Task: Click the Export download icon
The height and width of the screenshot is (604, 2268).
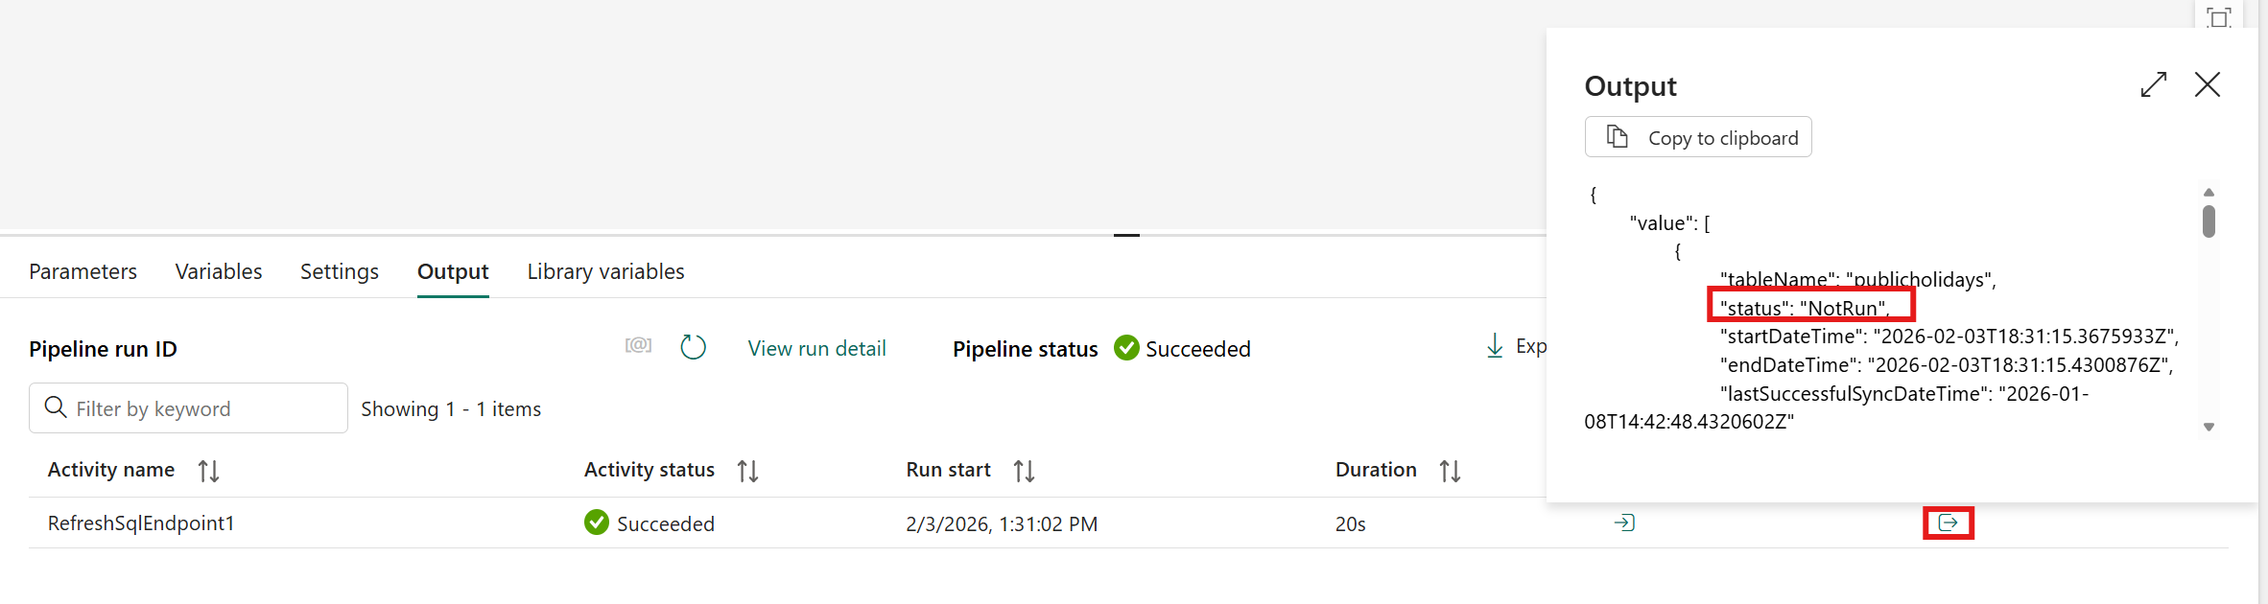Action: pos(1495,346)
